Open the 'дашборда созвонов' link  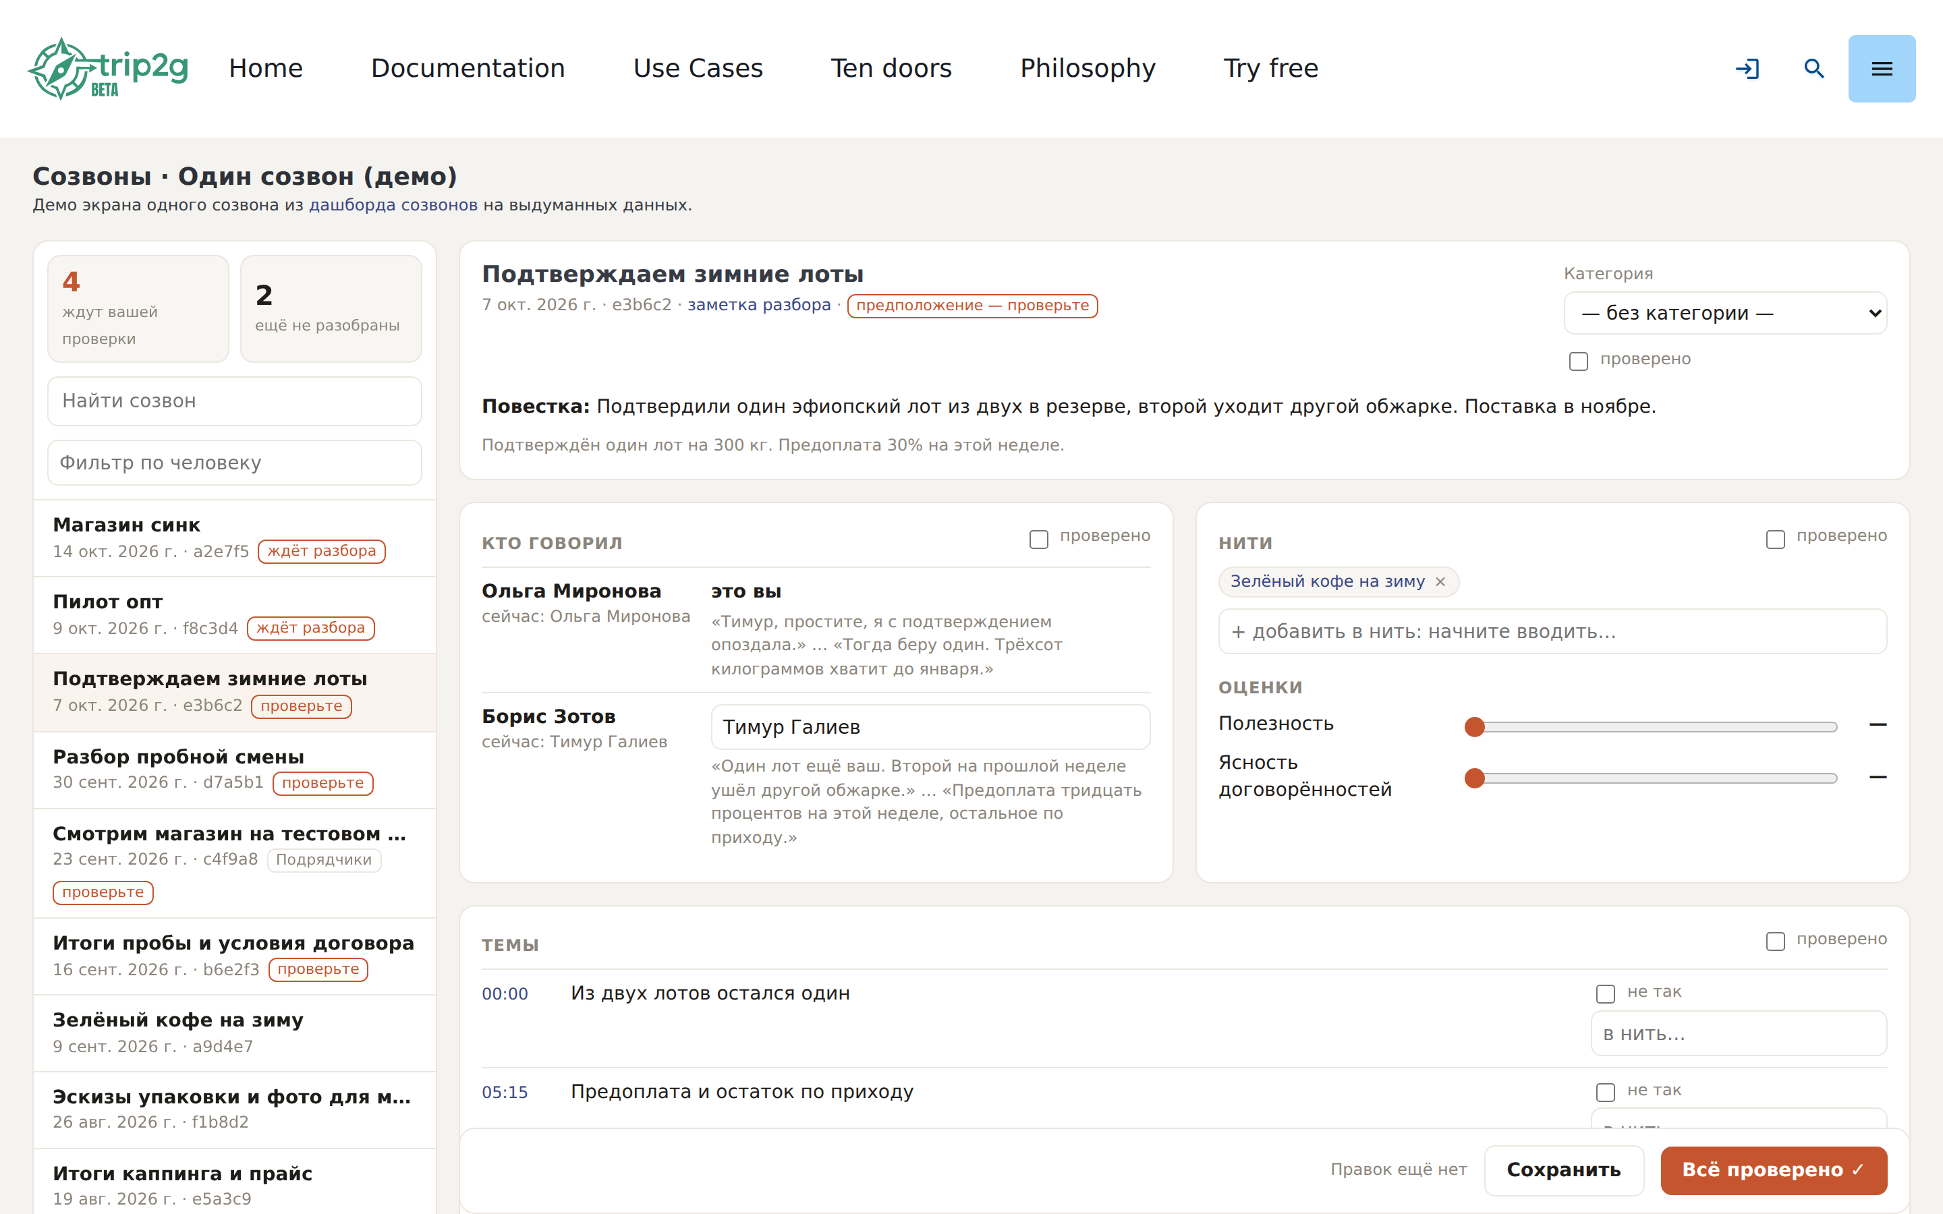393,205
